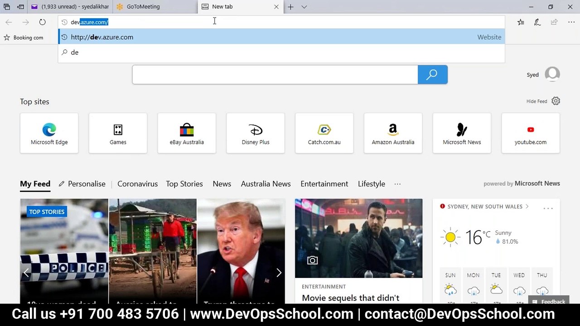Viewport: 580px width, 326px height.
Task: Click the gallery camera icon on movie image
Action: click(312, 260)
